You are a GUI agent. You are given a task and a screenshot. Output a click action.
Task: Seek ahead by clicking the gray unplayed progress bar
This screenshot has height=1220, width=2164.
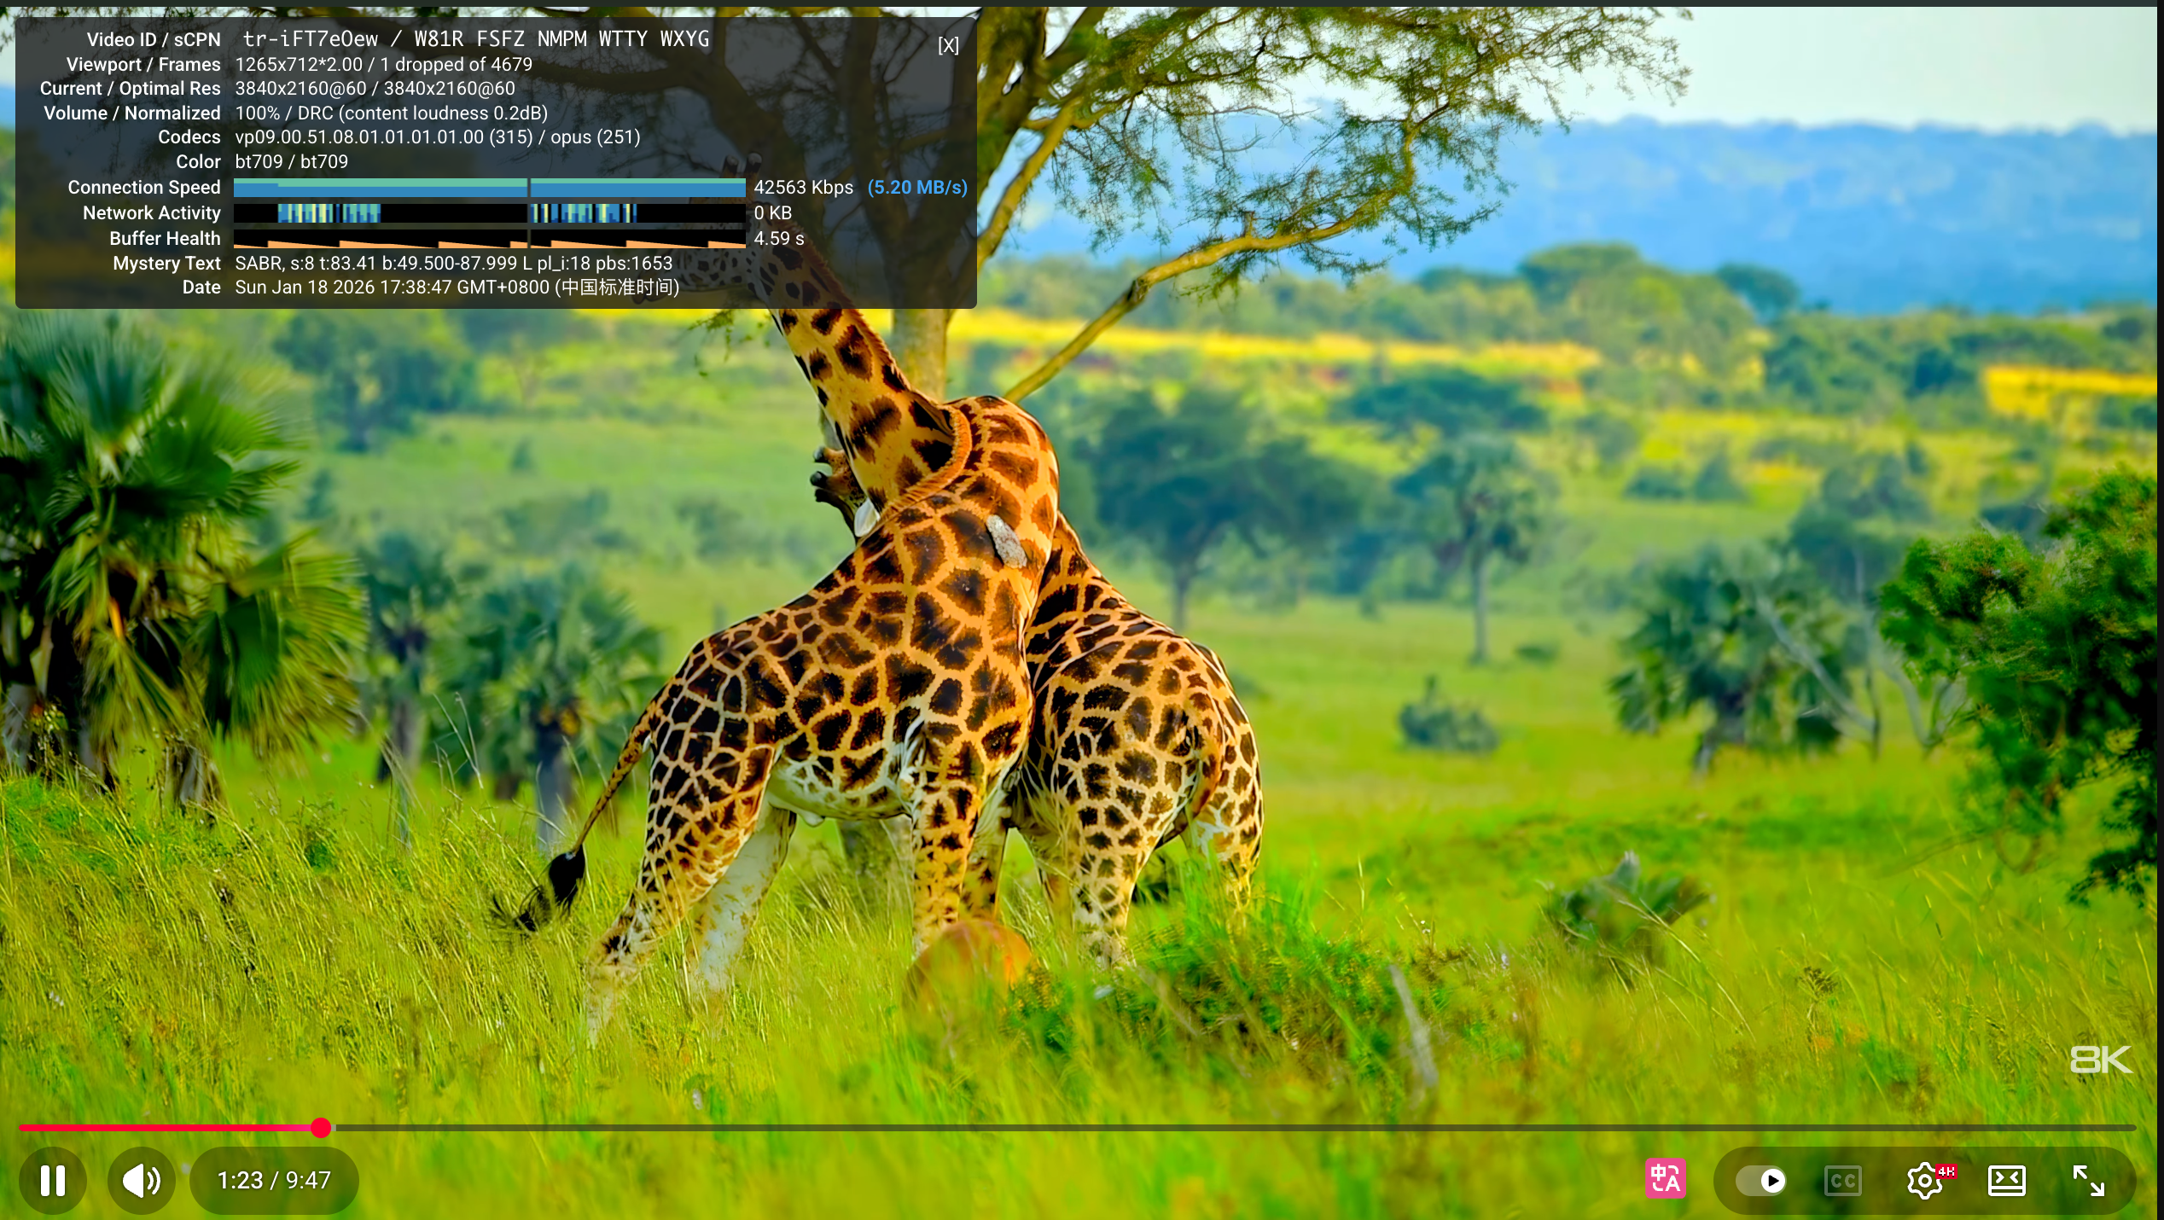point(1195,1128)
